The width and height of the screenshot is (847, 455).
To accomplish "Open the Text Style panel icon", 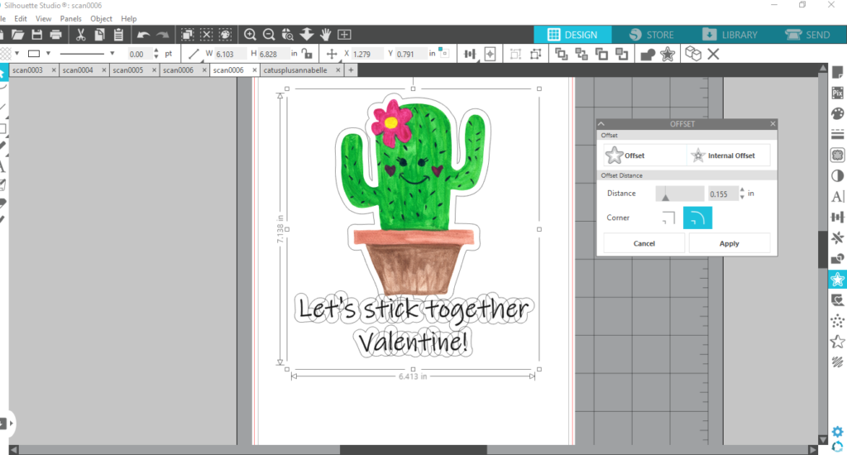I will click(837, 196).
